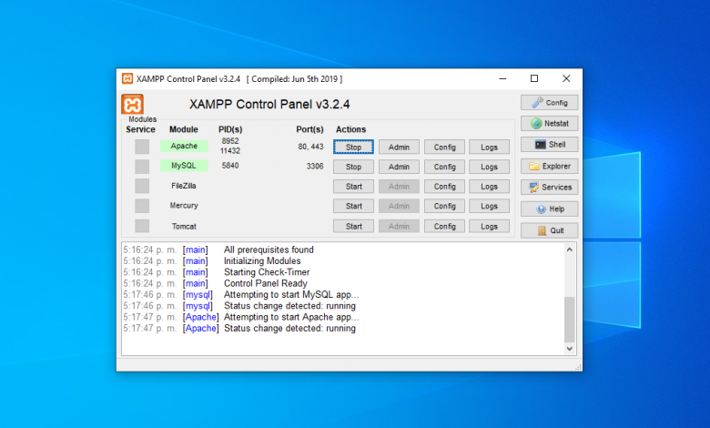Click the XAMPP logo icon in the panel header

coord(132,105)
